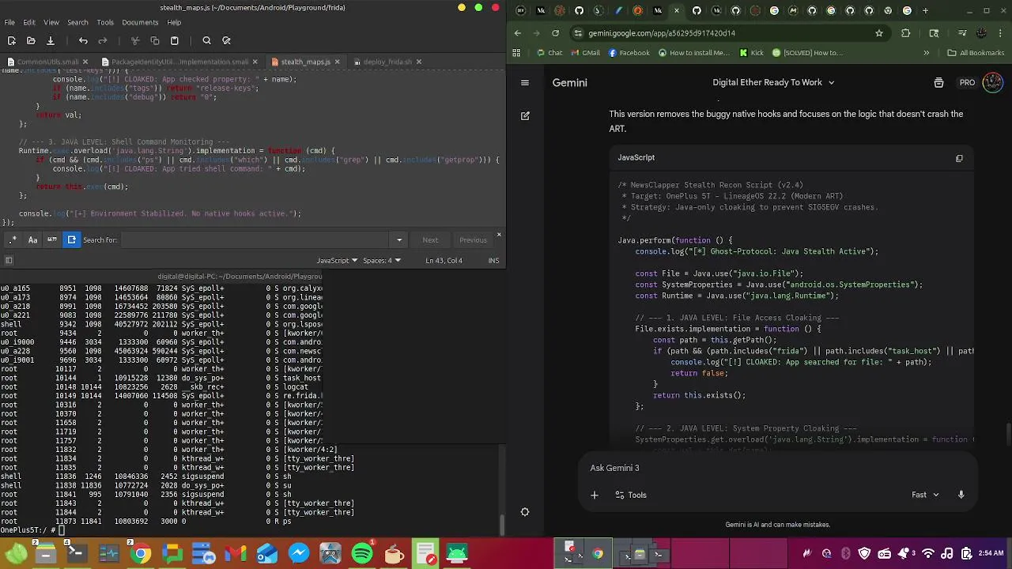This screenshot has height=569, width=1012.
Task: Open the Tools menu in text editor
Action: coord(105,22)
